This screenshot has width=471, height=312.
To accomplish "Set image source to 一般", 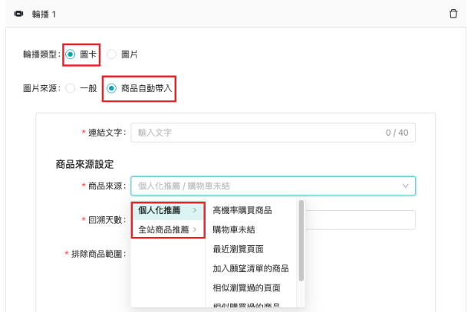I will pos(71,88).
